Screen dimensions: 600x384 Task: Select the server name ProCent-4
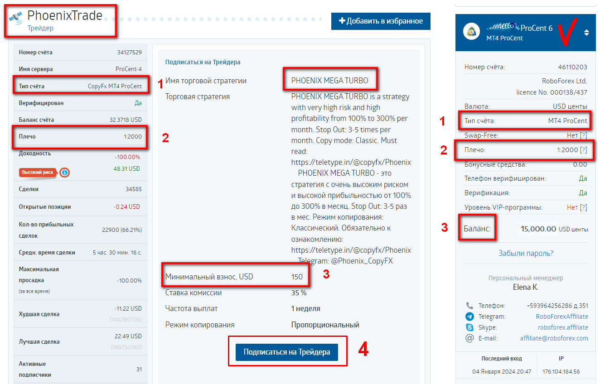pyautogui.click(x=129, y=69)
